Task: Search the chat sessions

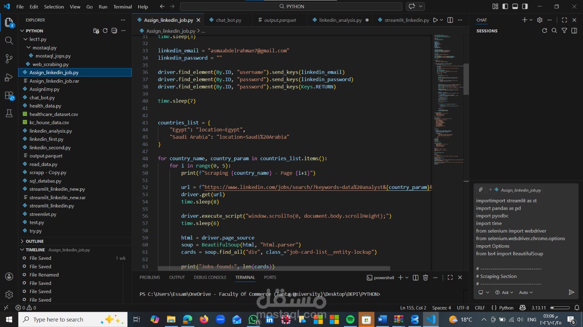Action: click(554, 31)
